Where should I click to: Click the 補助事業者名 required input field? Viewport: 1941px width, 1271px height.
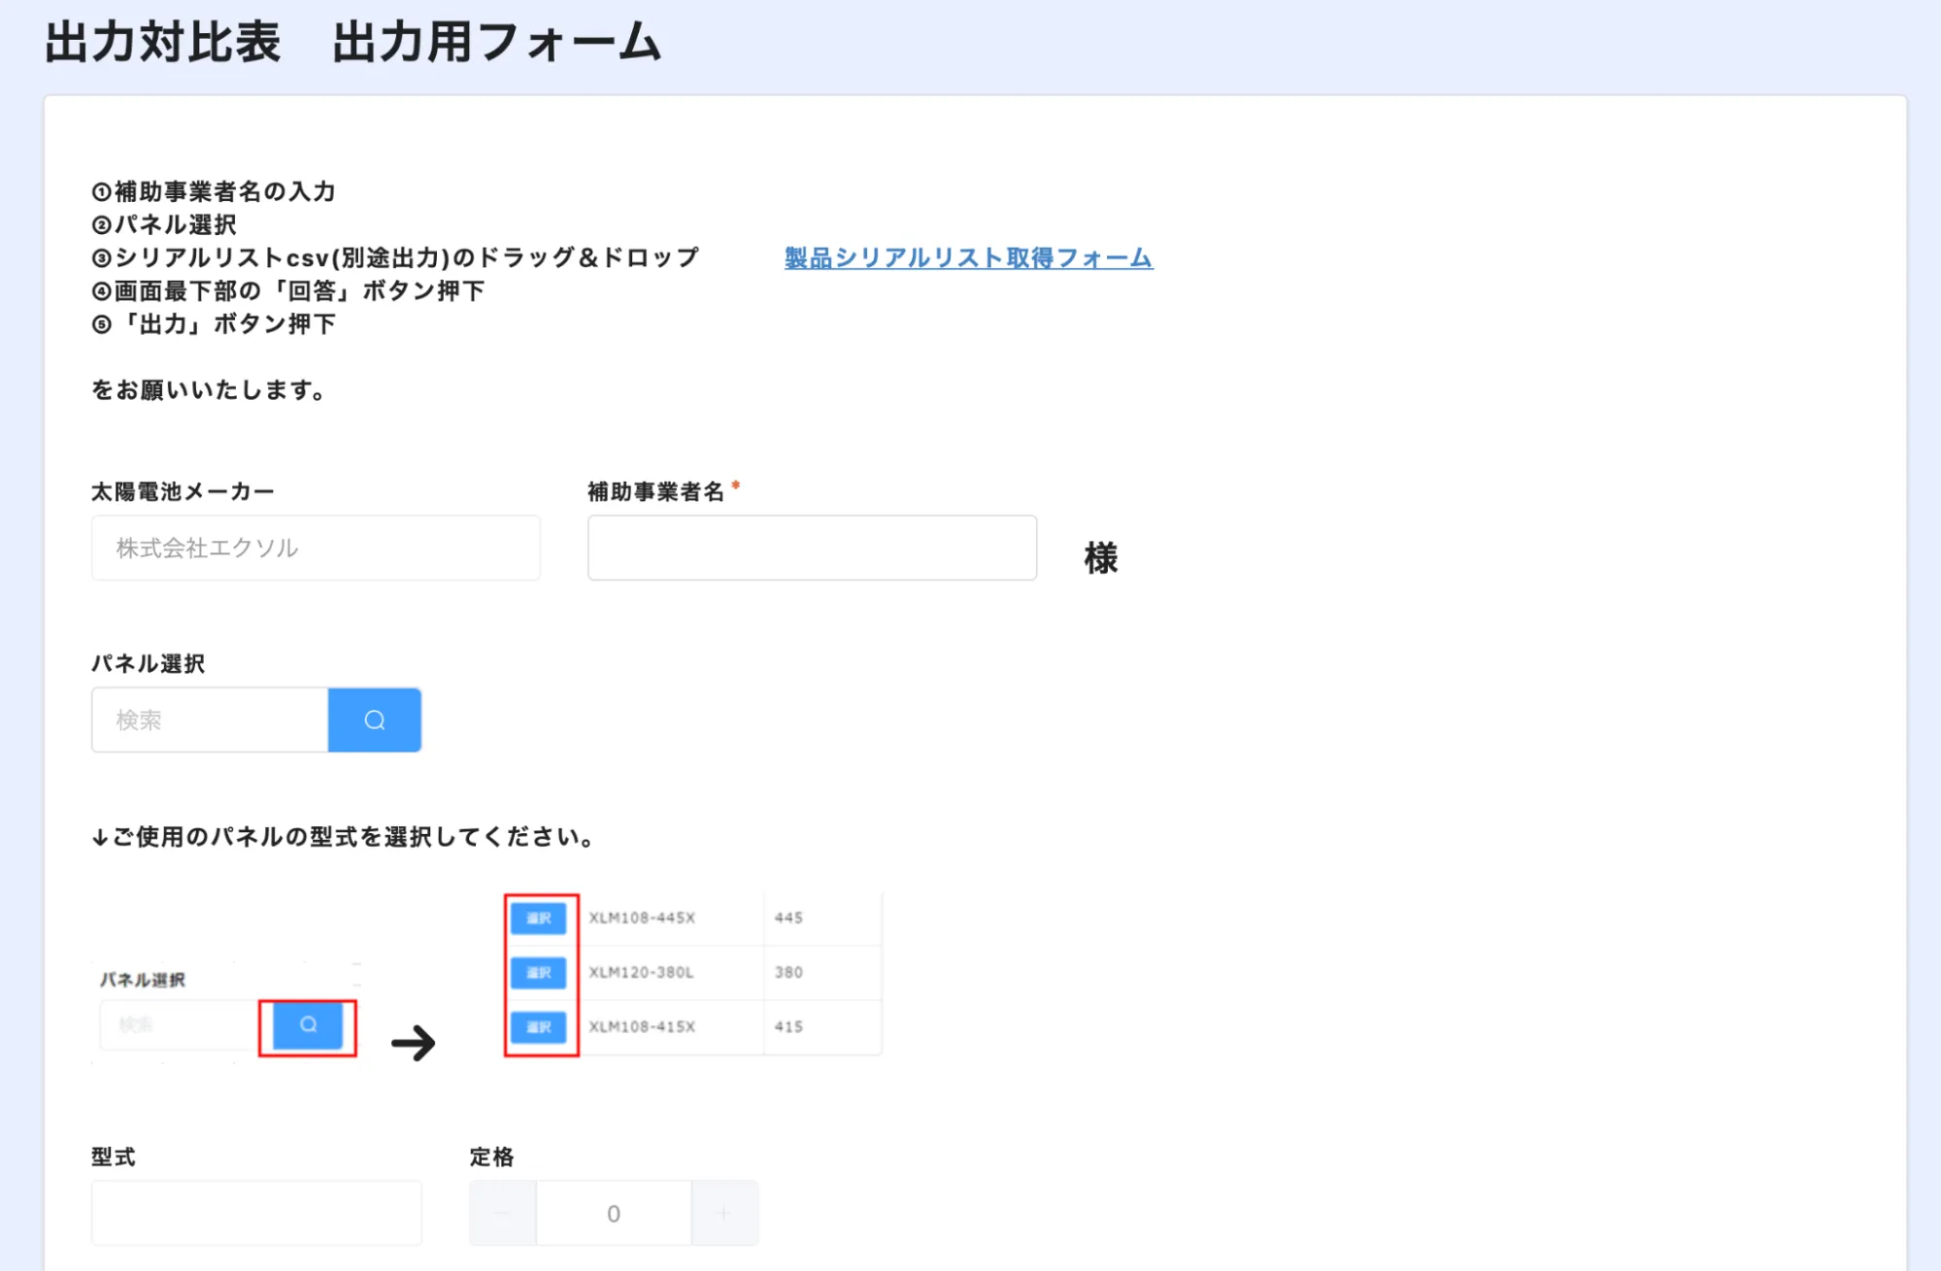811,548
